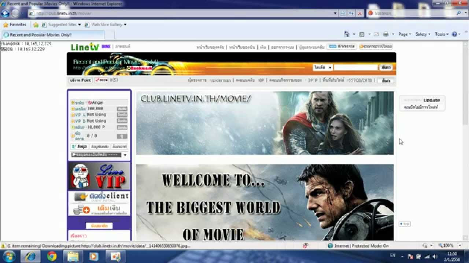Open the address bar history dropdown
Screen dimensions: 469x263
[335, 13]
